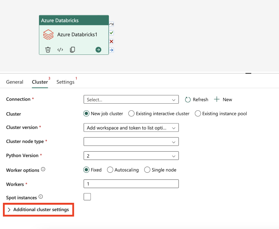Click the Databricks logo in the activity card

click(x=48, y=34)
